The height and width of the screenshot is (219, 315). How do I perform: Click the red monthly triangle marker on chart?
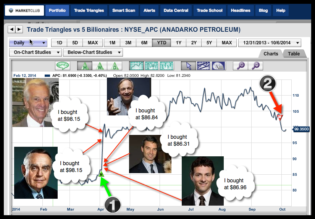pos(280,117)
